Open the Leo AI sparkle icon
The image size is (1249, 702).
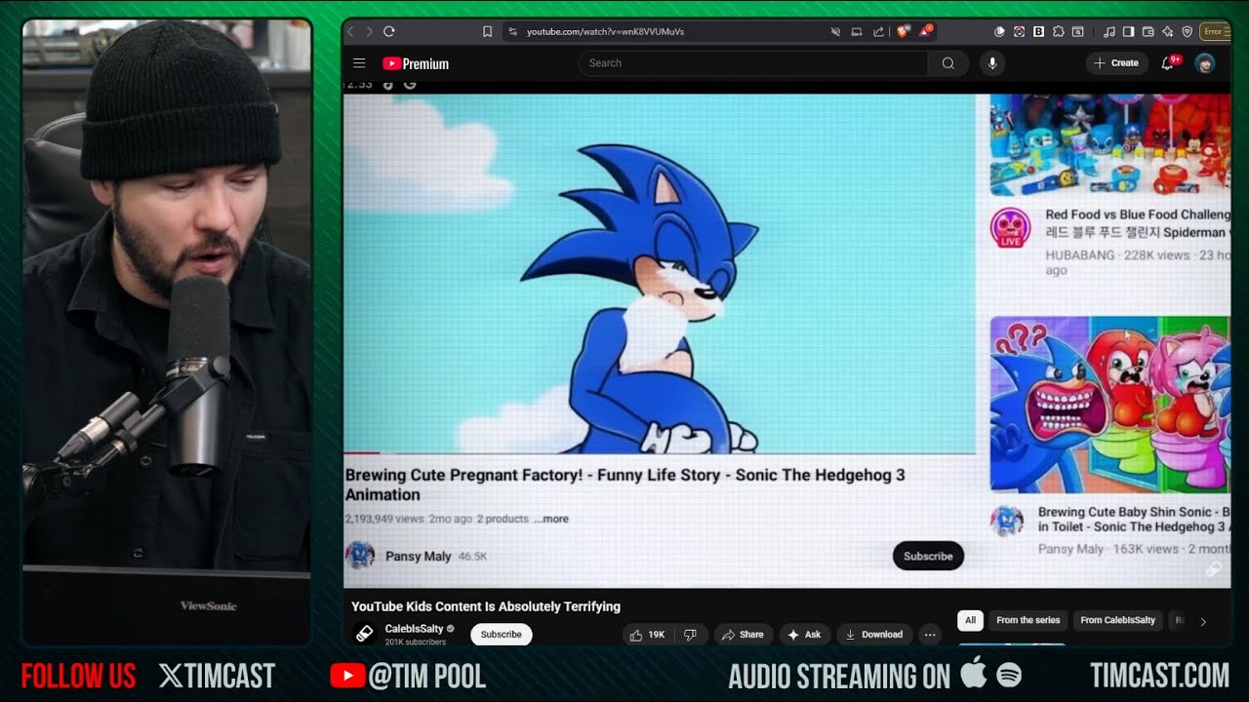[x=1167, y=31]
